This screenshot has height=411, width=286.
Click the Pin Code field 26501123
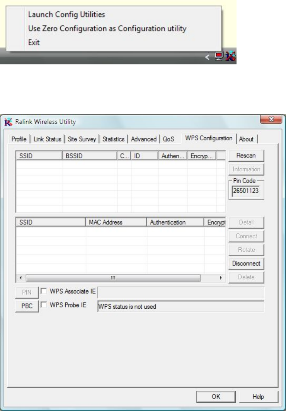tap(246, 191)
